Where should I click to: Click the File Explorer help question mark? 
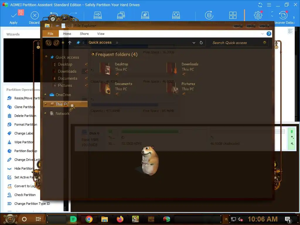(269, 34)
